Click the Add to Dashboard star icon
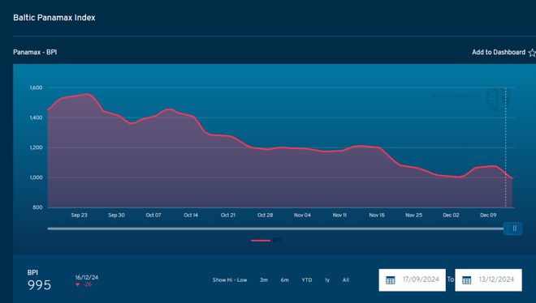The image size is (536, 303). (532, 53)
